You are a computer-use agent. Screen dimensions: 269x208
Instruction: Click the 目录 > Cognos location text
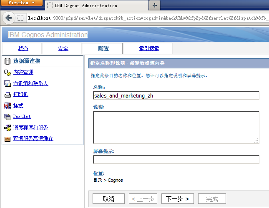click(x=108, y=180)
